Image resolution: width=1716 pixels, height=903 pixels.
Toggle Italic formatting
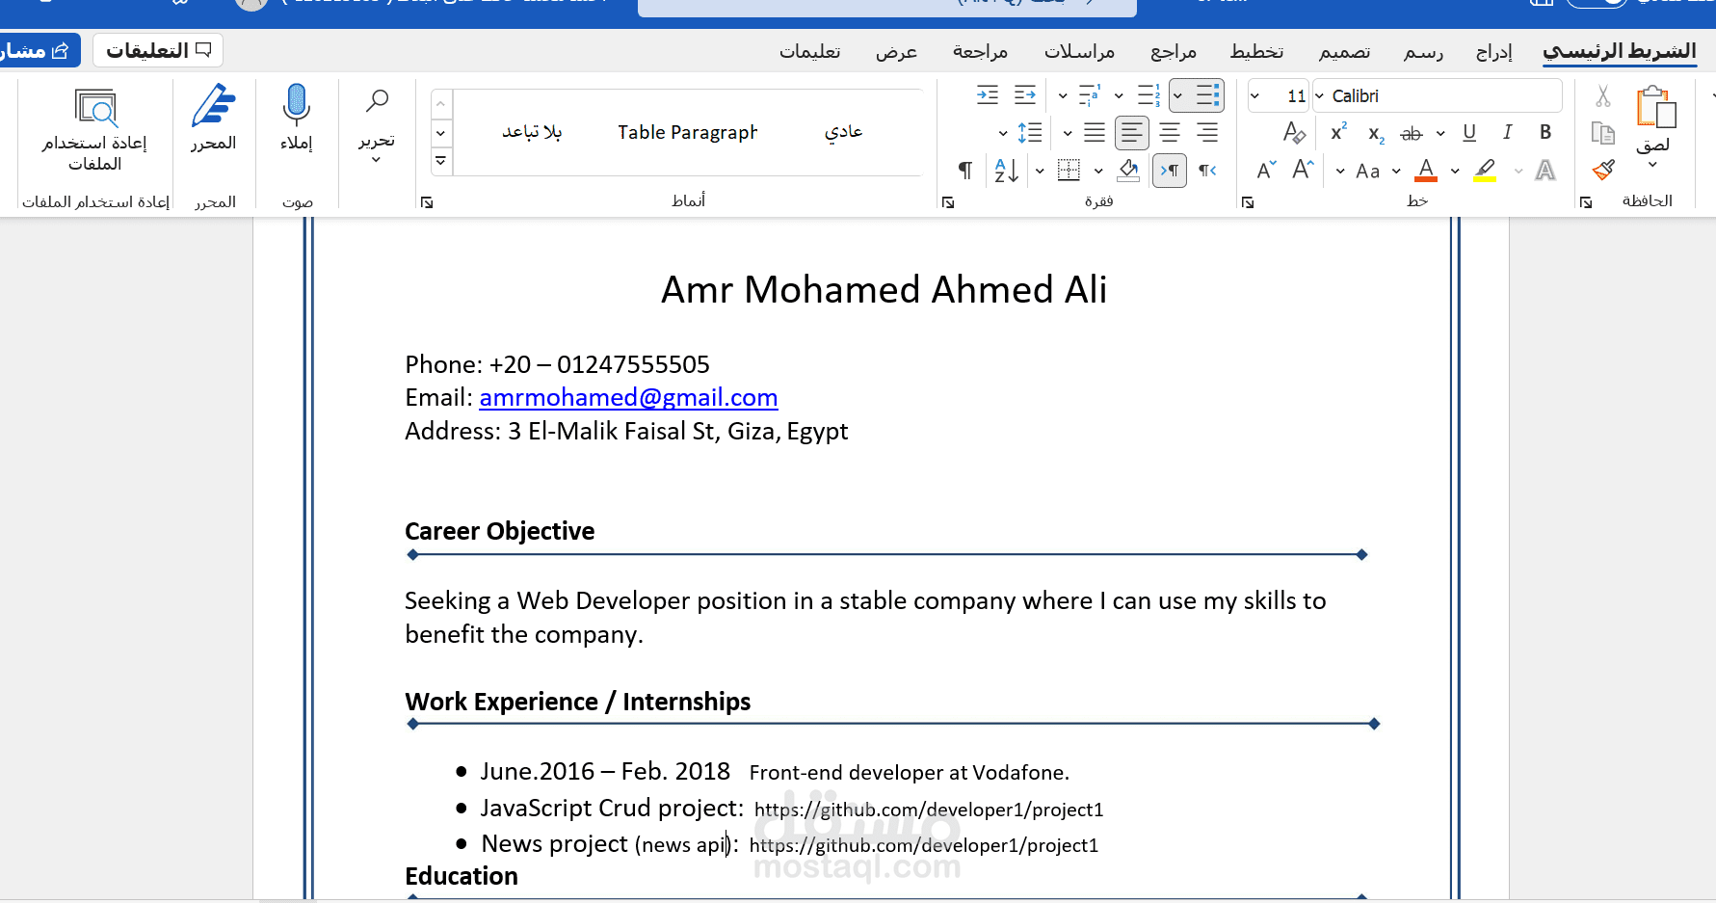[1508, 133]
